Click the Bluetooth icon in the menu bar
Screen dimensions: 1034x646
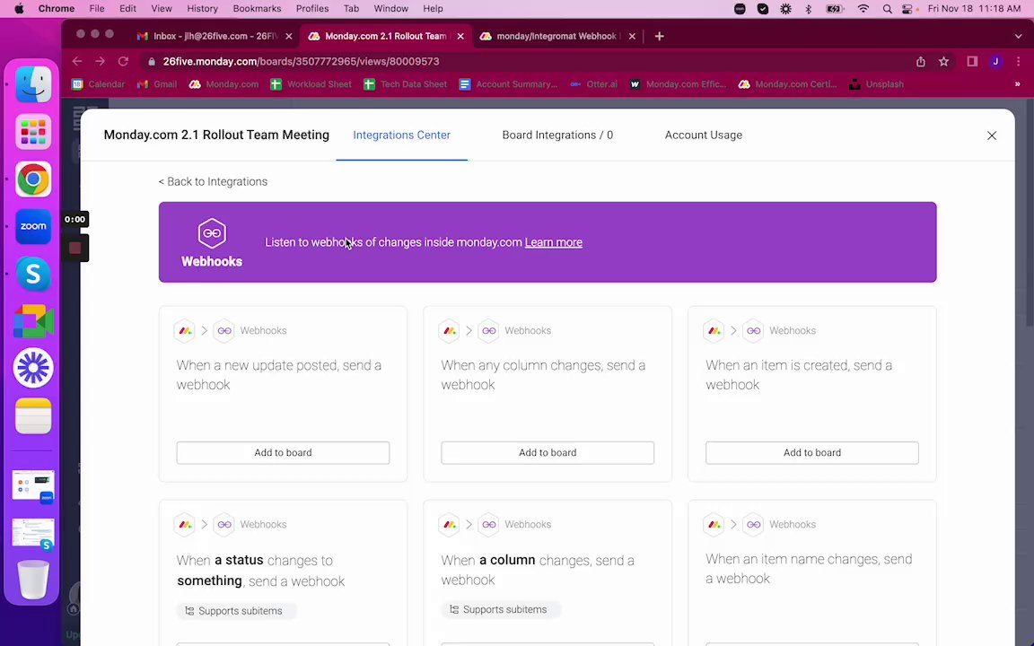(x=809, y=9)
